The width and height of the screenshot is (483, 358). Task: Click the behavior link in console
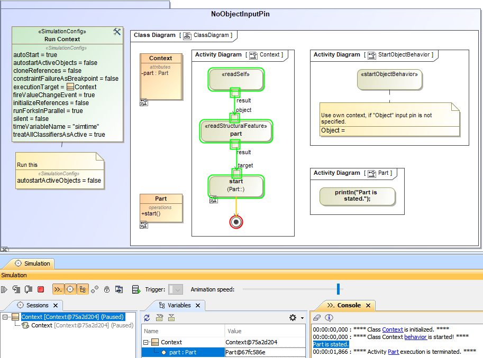(415, 337)
